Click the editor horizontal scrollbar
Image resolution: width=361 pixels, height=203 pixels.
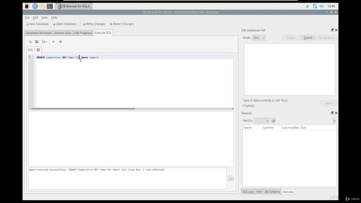tap(83, 109)
